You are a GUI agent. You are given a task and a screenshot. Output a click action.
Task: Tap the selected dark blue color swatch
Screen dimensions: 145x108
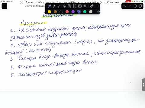[x=79, y=12]
